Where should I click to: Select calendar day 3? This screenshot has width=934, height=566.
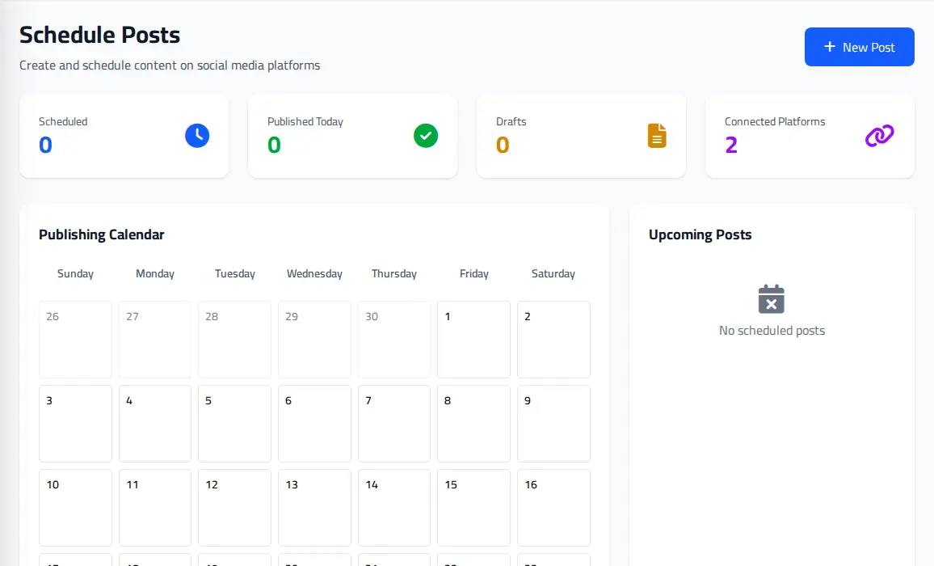75,424
